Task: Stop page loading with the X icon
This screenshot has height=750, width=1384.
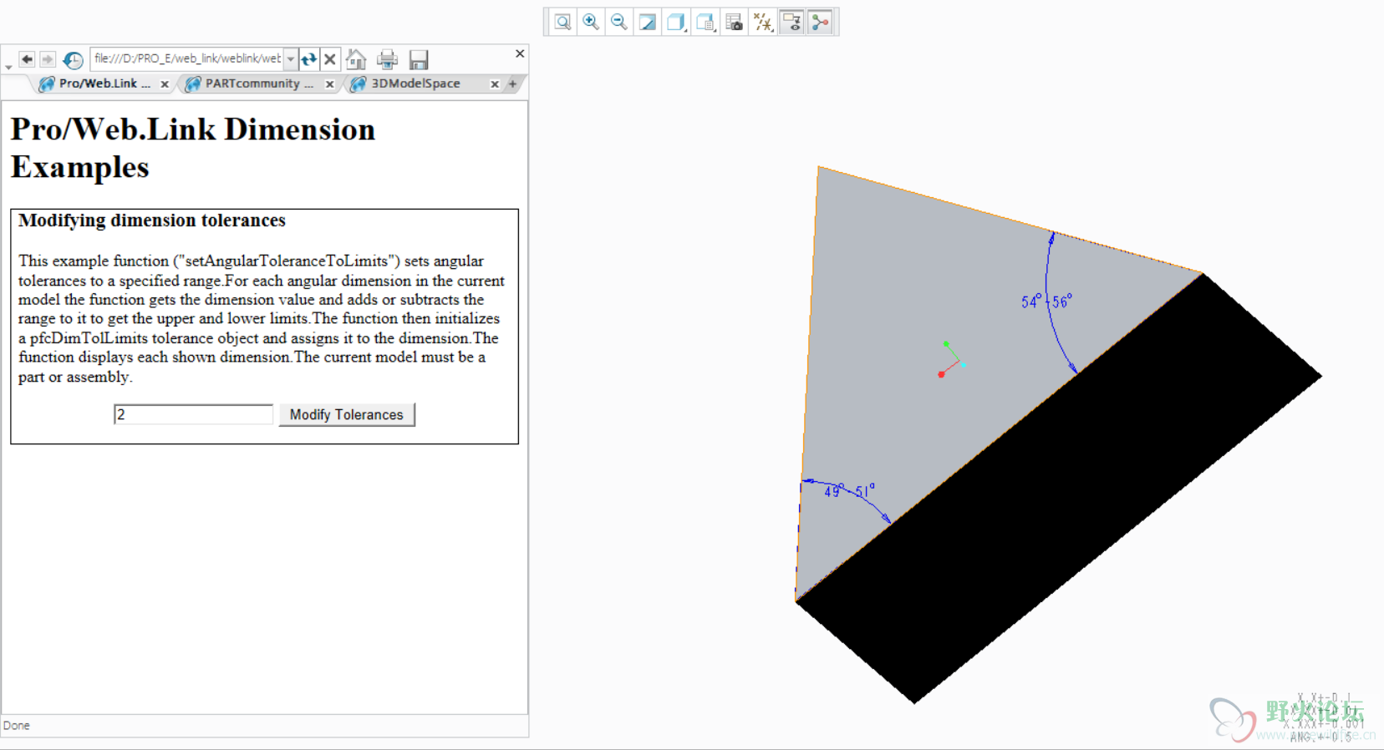Action: click(330, 59)
